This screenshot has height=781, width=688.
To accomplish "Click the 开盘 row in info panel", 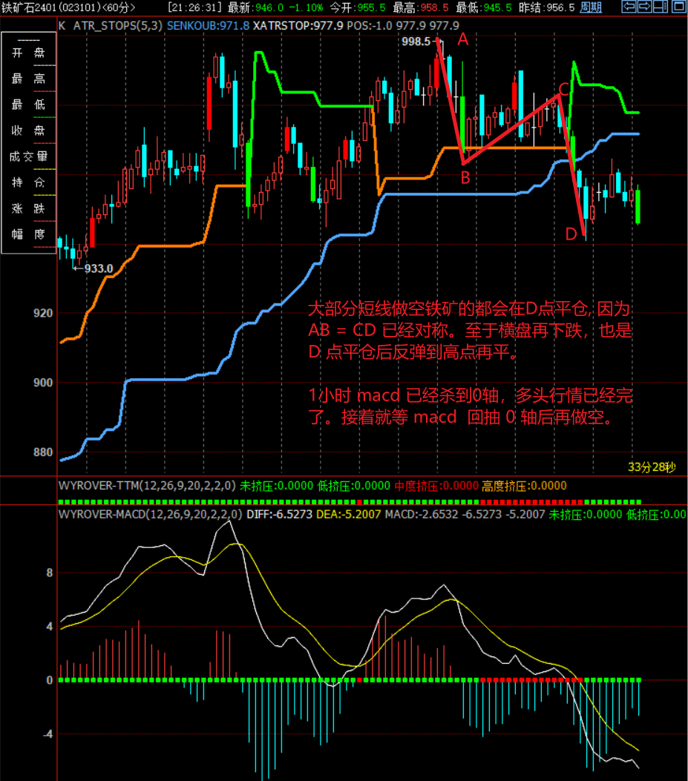I will pos(29,53).
